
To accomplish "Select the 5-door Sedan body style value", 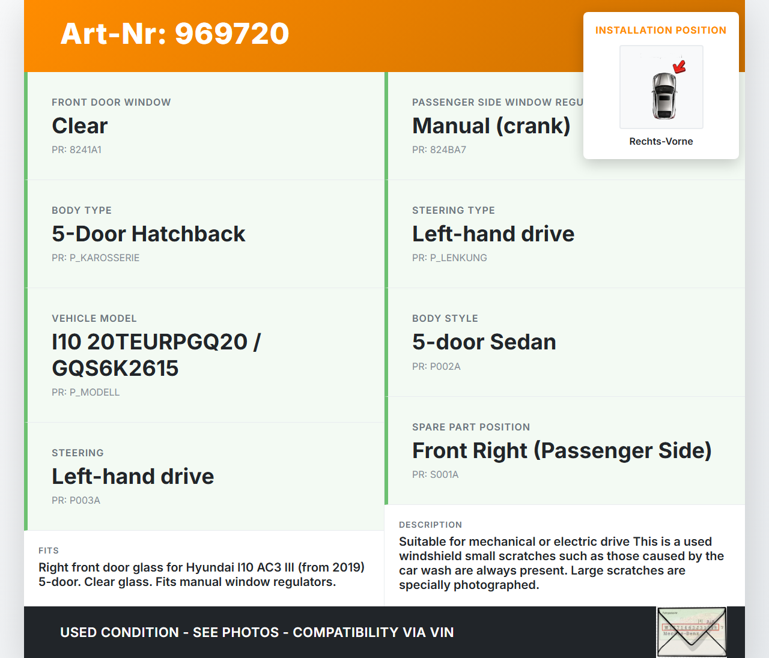I will pyautogui.click(x=484, y=342).
